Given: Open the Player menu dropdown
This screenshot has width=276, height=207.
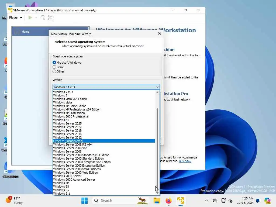Looking at the screenshot, I should pyautogui.click(x=15, y=18).
